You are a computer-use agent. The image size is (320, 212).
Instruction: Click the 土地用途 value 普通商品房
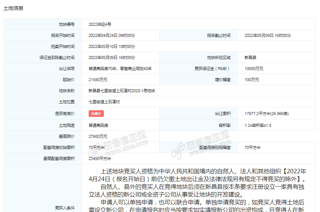pyautogui.click(x=98, y=125)
